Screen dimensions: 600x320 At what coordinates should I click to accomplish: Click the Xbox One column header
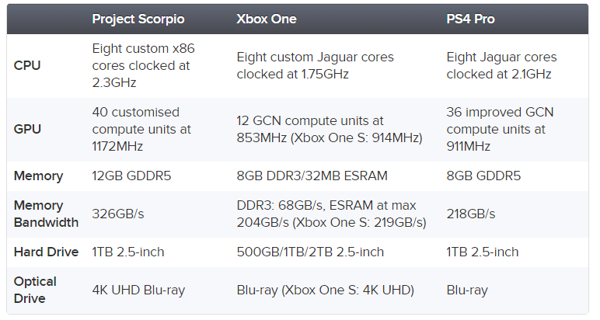(267, 19)
